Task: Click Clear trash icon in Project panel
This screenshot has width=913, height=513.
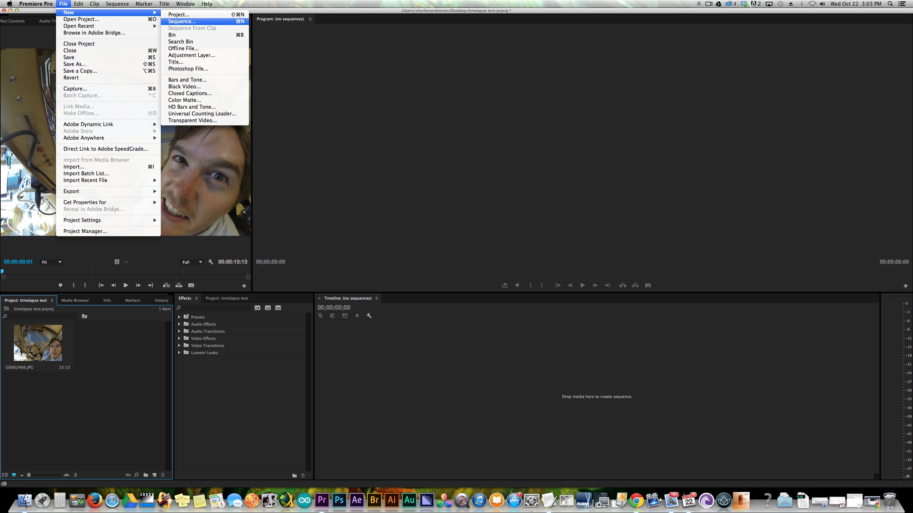Action: coord(163,475)
